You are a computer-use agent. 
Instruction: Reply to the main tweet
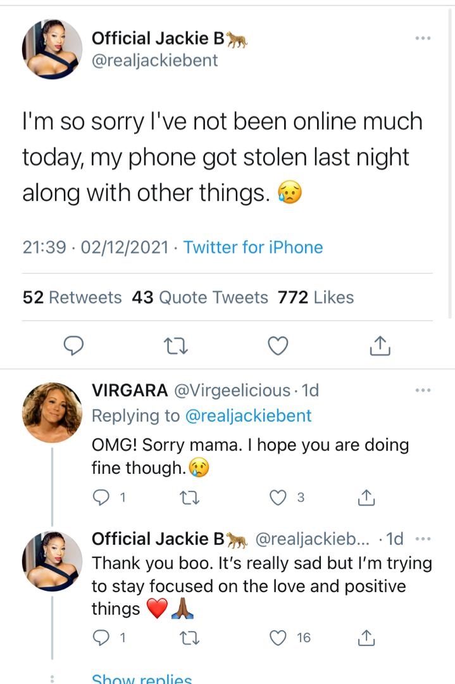pos(75,345)
